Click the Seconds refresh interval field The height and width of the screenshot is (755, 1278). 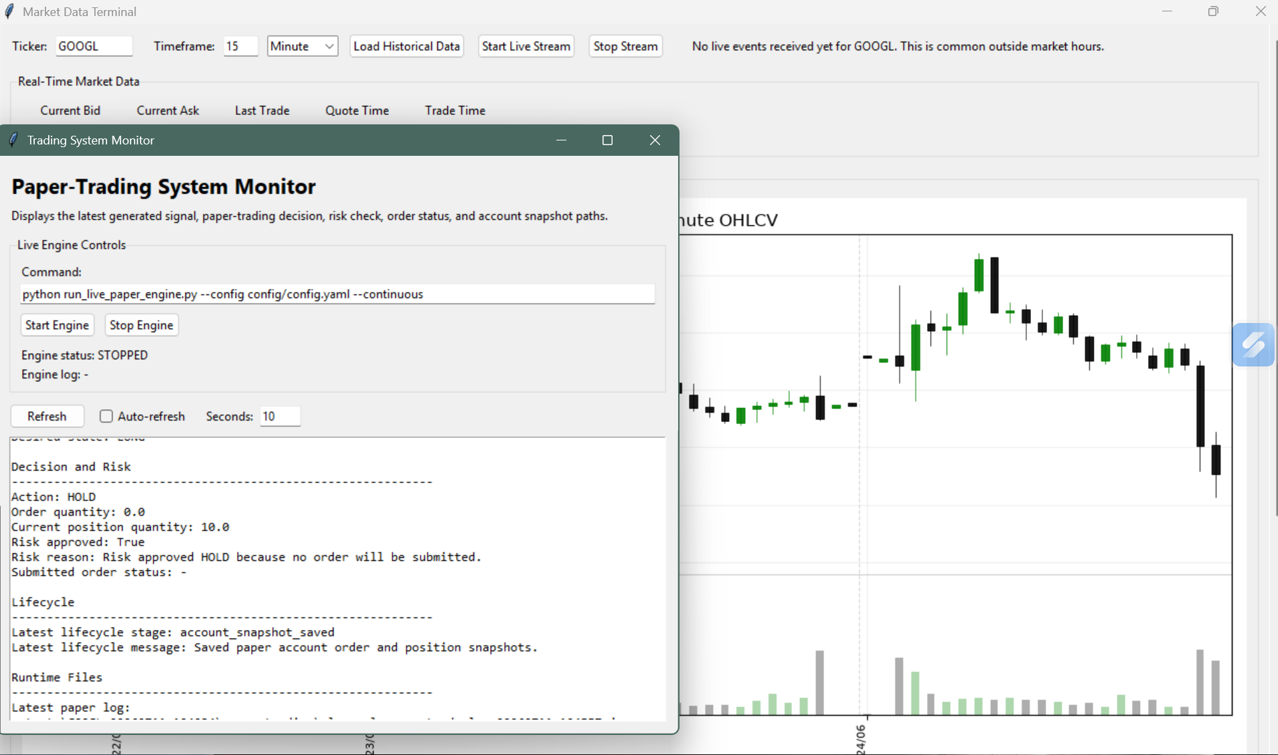280,416
